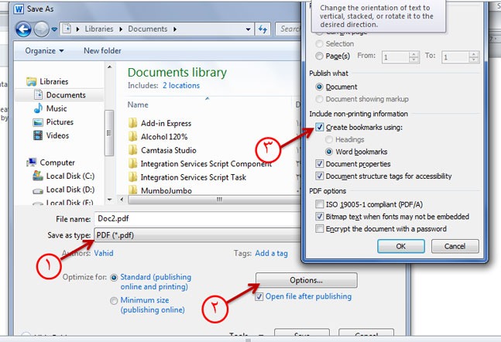Select the Selection page range radio
The image size is (501, 342).
(319, 44)
